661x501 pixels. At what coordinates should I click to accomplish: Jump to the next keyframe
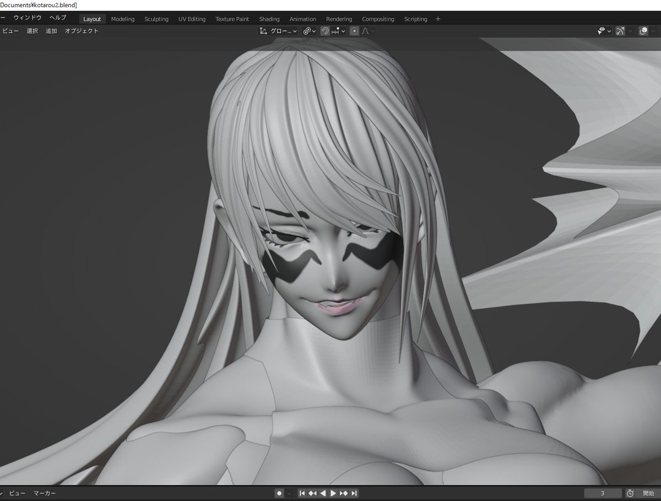click(344, 493)
